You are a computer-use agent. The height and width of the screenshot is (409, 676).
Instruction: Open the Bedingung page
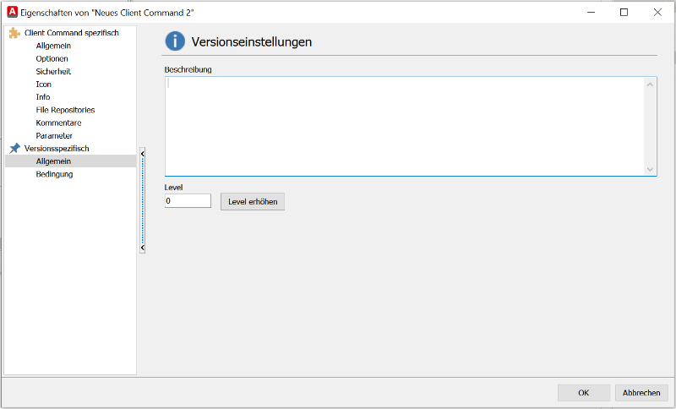click(54, 174)
